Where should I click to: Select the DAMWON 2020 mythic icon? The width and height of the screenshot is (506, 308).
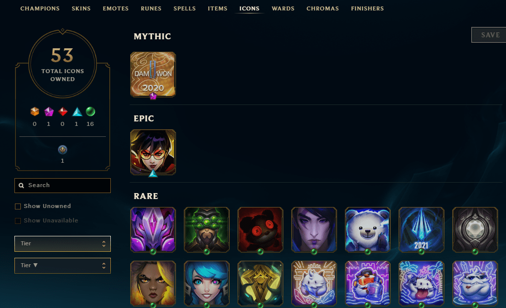click(153, 74)
